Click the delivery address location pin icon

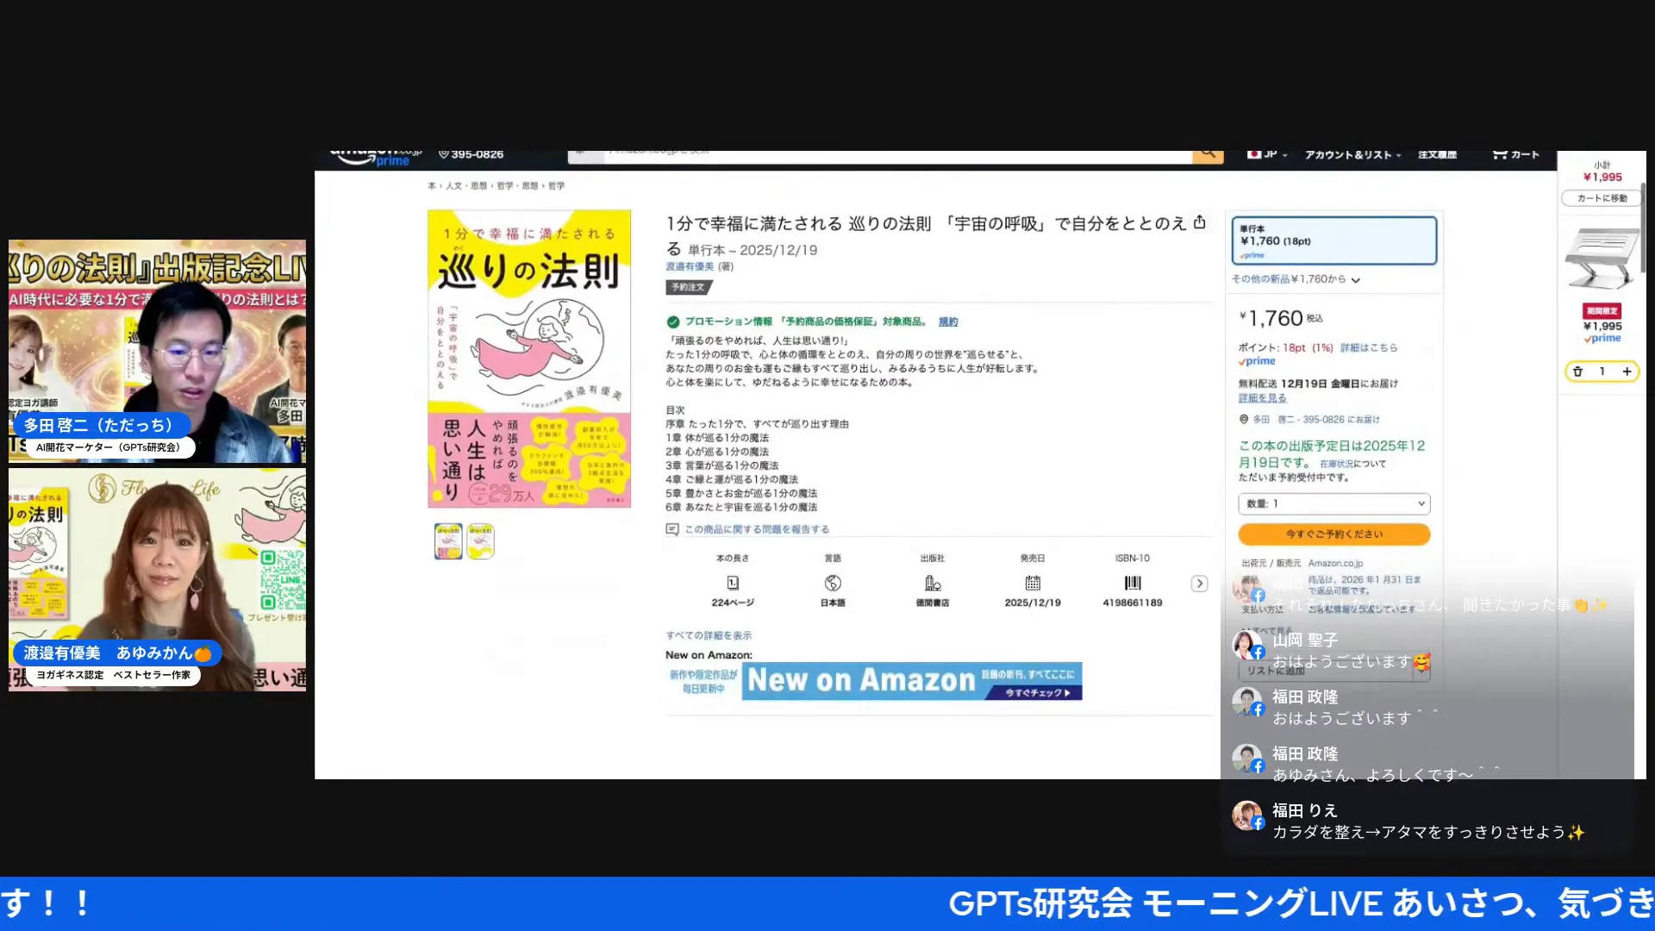(x=1244, y=419)
